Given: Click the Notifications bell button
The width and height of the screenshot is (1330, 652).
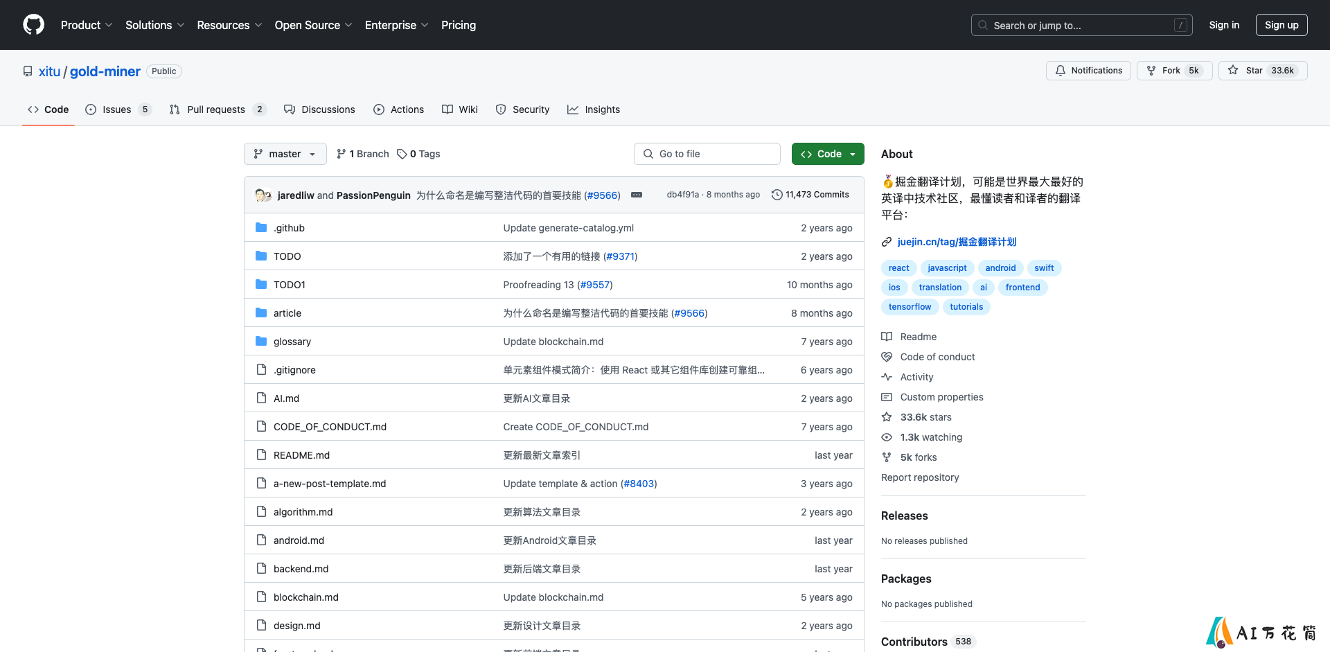Looking at the screenshot, I should point(1088,71).
